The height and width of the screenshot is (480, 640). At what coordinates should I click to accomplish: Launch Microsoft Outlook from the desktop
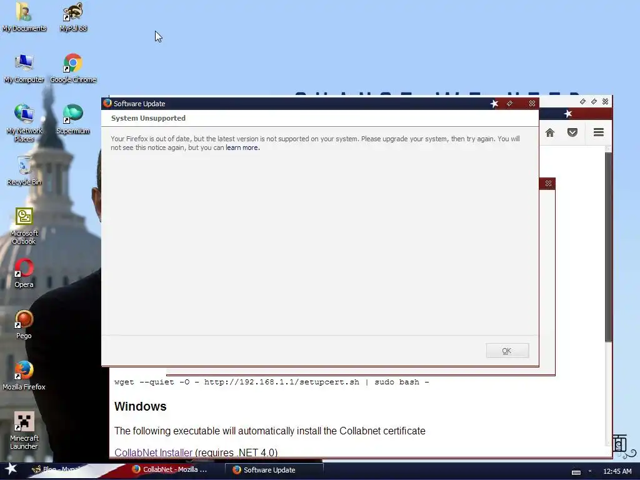24,226
